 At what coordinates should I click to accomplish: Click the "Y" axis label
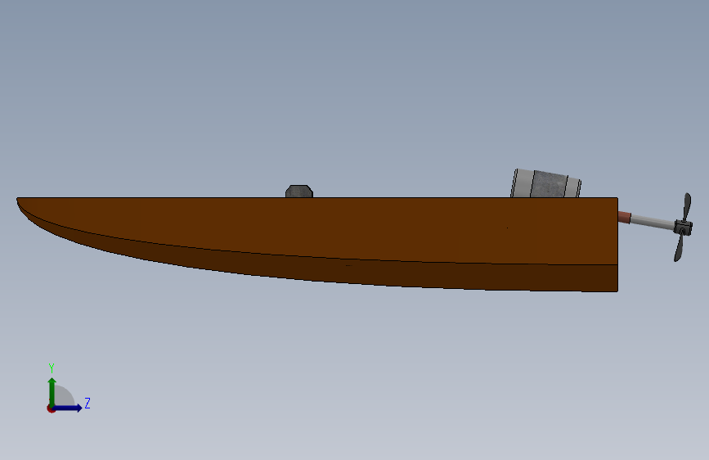[52, 368]
